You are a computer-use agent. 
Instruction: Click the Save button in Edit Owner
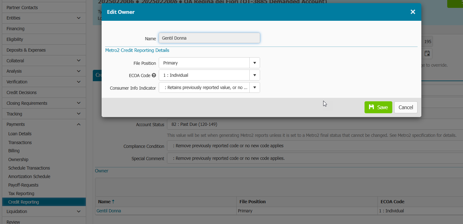tap(378, 107)
